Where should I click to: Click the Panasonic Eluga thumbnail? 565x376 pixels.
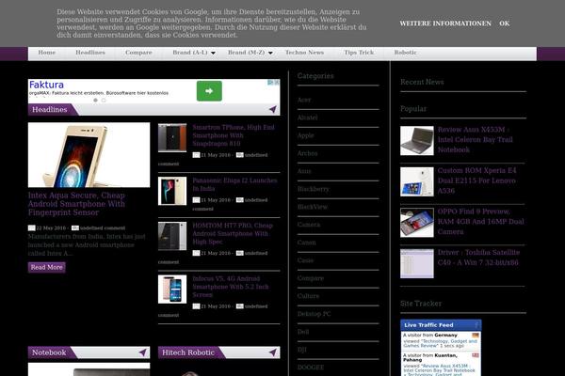pyautogui.click(x=172, y=191)
